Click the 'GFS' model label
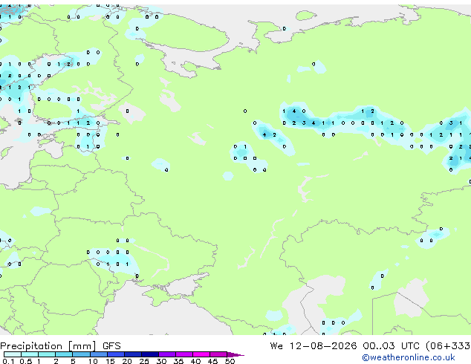Viewport: 471px width, 364px height. pyautogui.click(x=111, y=346)
